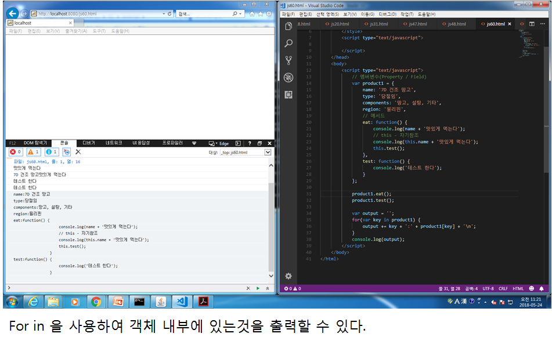
Task: Change the HTML language mode in status bar
Action: point(518,288)
